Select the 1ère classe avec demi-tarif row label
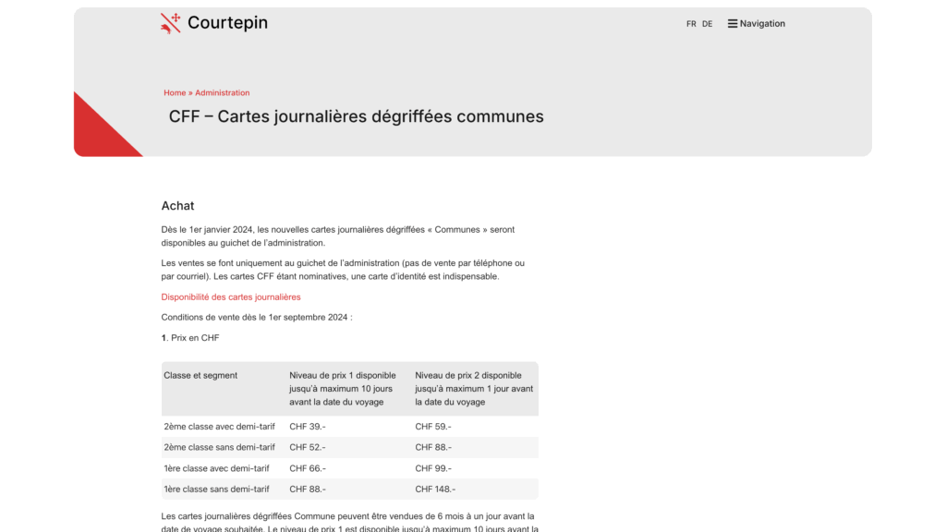 [216, 468]
